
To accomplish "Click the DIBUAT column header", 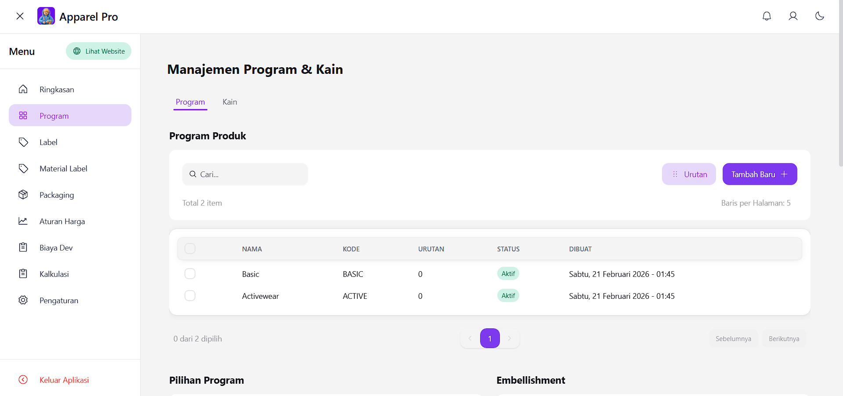I will pos(580,249).
